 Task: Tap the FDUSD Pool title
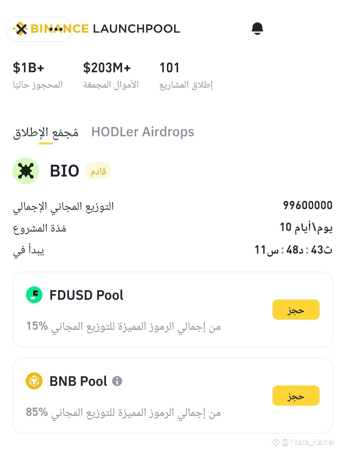click(x=86, y=295)
